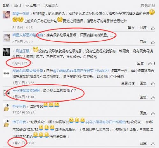Select the 全部 tab
Viewport: 159px width, 148px height.
6,5
